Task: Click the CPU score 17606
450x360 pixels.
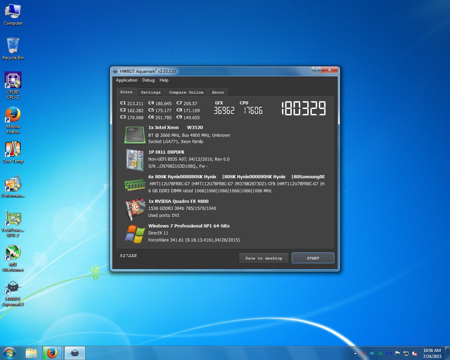Action: click(253, 110)
